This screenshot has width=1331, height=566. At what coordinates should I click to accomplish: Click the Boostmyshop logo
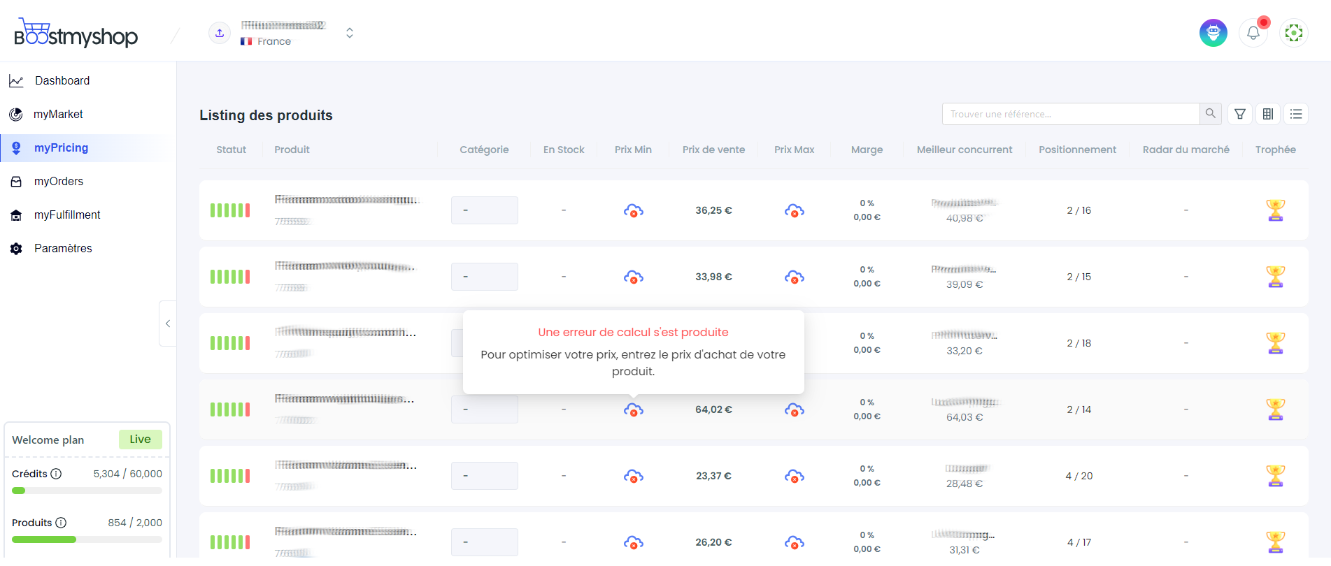click(76, 33)
